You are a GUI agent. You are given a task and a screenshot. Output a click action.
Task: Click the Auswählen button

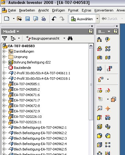[x=82, y=19]
